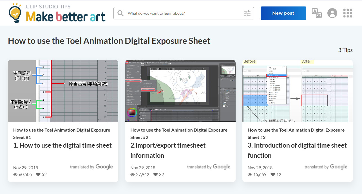Click 'translated by Google' on tip #3
This screenshot has width=362, height=194.
tap(326, 167)
